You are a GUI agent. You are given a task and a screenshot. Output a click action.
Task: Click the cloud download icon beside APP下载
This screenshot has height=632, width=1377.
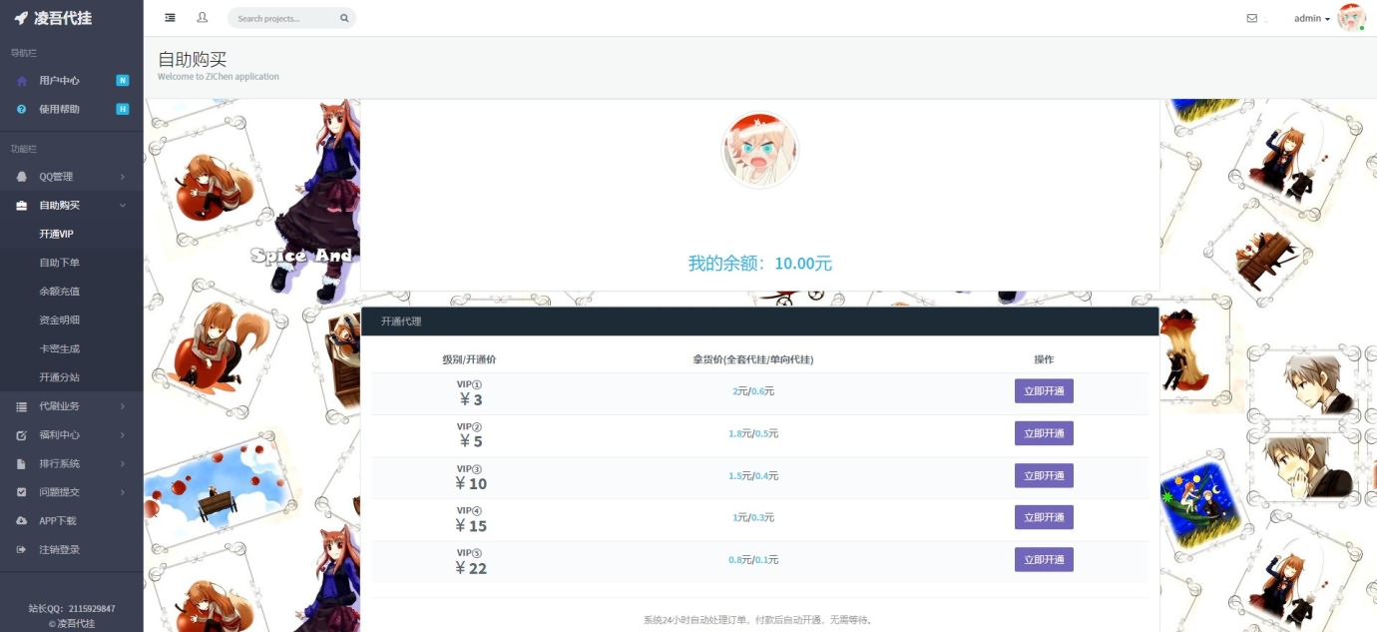click(x=22, y=521)
